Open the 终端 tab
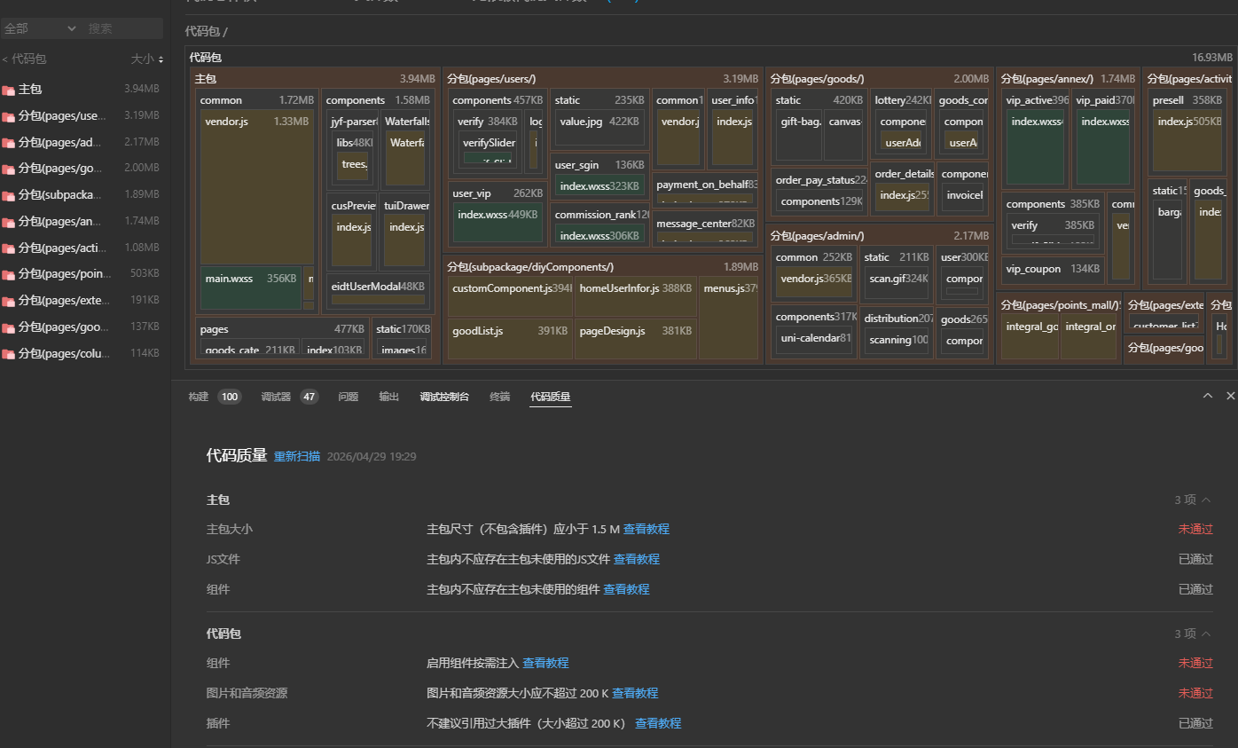Image resolution: width=1238 pixels, height=748 pixels. click(499, 397)
